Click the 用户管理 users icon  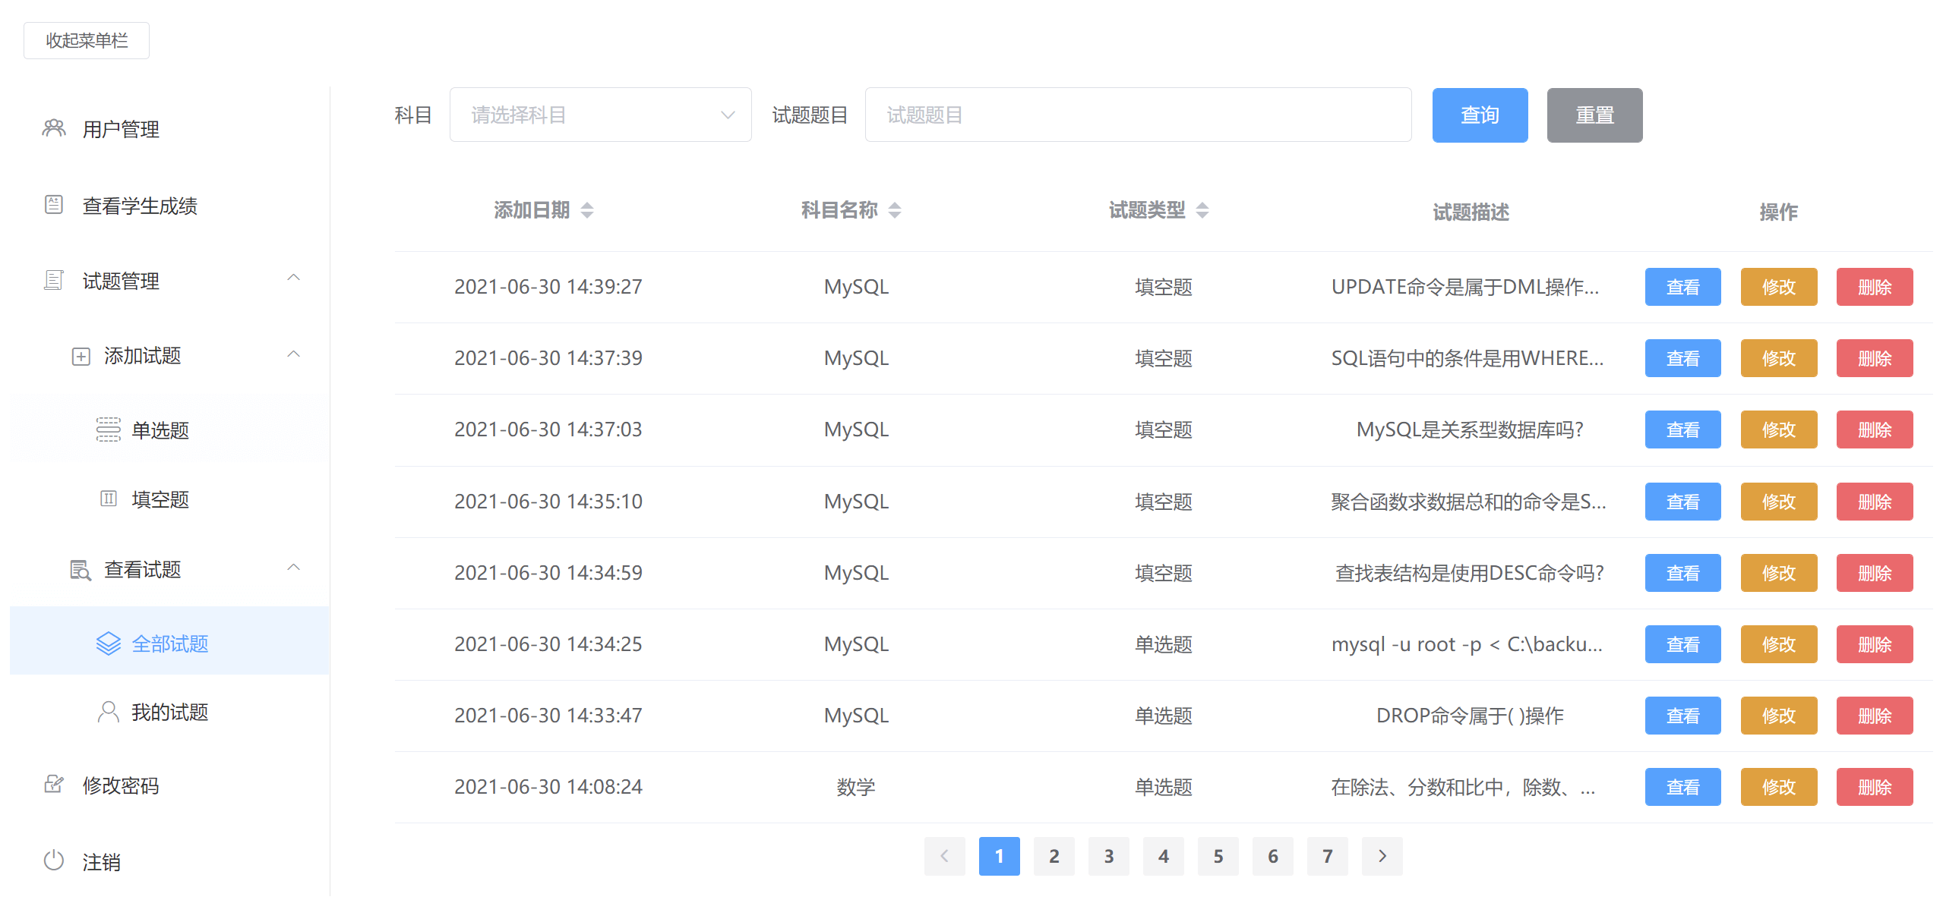53,128
